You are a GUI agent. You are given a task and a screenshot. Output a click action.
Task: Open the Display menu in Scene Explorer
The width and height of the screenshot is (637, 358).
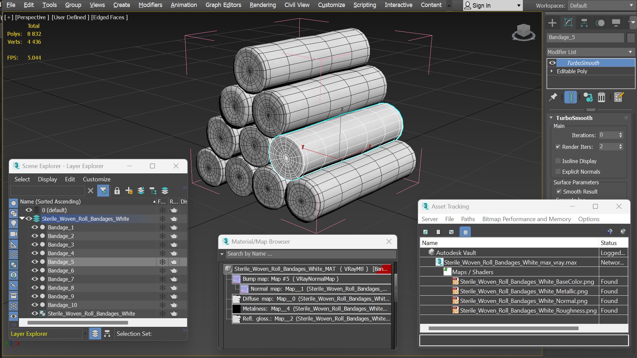[47, 179]
